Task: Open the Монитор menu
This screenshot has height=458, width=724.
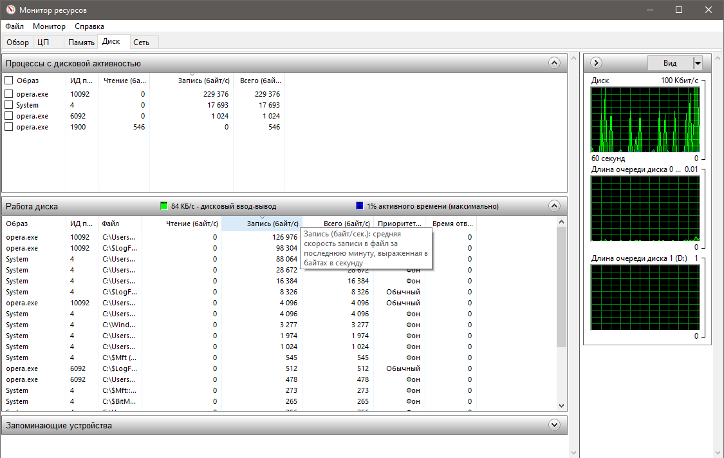Action: 49,26
